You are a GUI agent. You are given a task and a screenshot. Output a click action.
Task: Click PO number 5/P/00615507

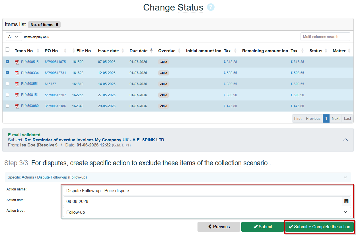click(55, 95)
